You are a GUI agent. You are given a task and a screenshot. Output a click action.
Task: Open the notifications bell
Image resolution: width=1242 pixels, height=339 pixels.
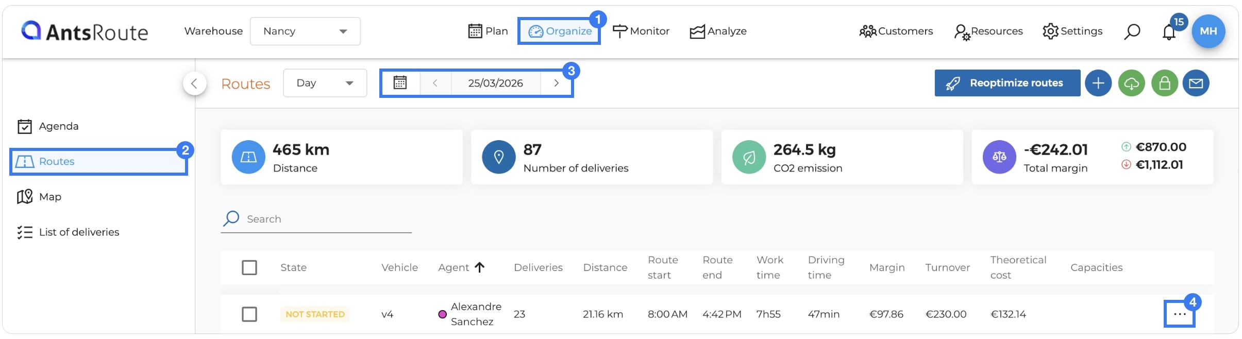pos(1169,32)
